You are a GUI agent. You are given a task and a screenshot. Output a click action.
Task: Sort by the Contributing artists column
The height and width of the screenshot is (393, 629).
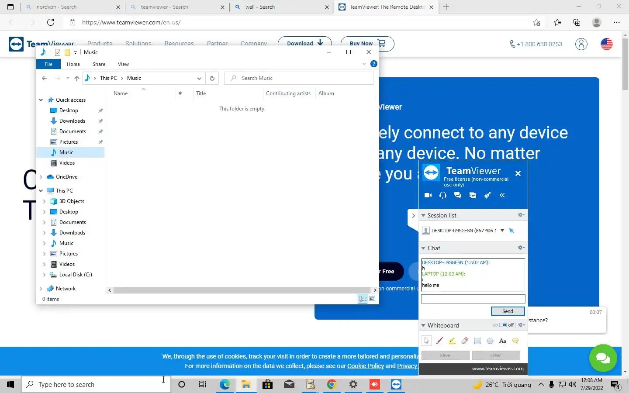pos(288,93)
